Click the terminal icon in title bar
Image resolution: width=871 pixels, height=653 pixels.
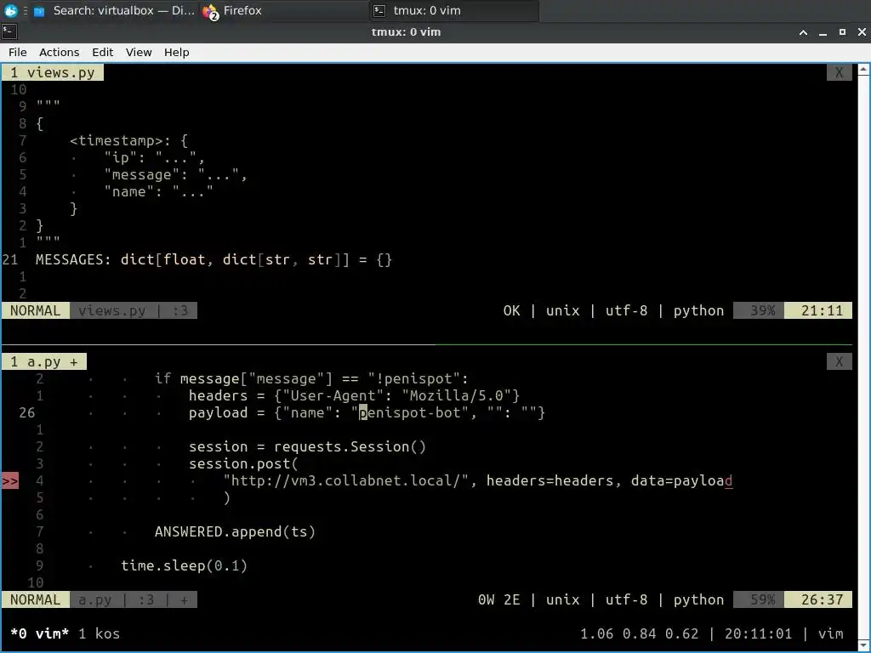(x=9, y=31)
